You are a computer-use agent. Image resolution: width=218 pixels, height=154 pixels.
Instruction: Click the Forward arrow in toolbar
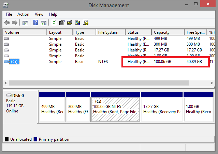(x=15, y=23)
